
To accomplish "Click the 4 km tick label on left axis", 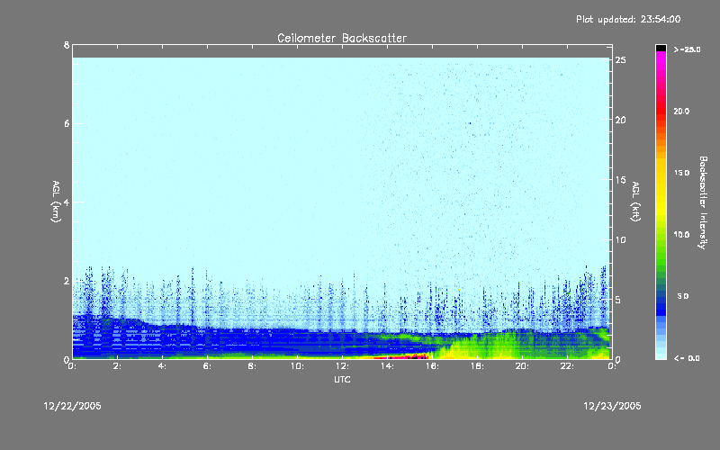I will click(x=67, y=202).
